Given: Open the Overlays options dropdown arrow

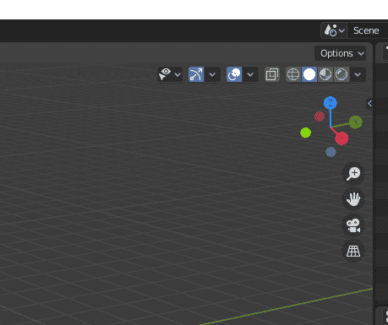Looking at the screenshot, I should click(x=250, y=74).
